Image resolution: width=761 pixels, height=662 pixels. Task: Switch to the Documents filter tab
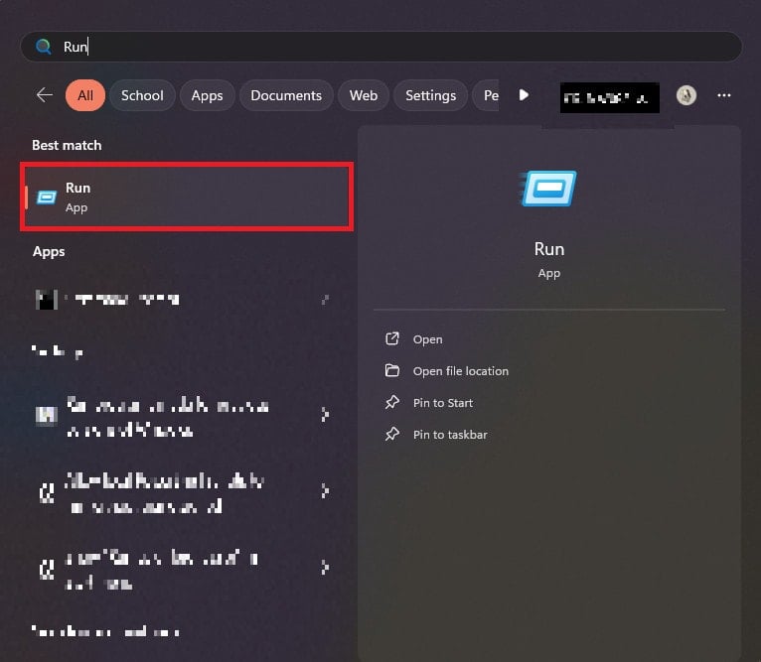(x=286, y=95)
